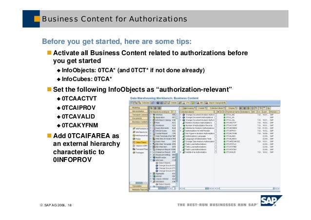This screenshot has width=311, height=220.
Task: Click the Collected objects toolbar button
Action: point(144,103)
